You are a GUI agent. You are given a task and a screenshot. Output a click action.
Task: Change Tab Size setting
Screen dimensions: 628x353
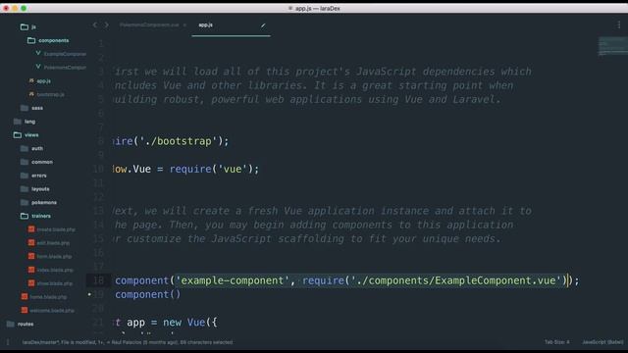[x=556, y=342]
